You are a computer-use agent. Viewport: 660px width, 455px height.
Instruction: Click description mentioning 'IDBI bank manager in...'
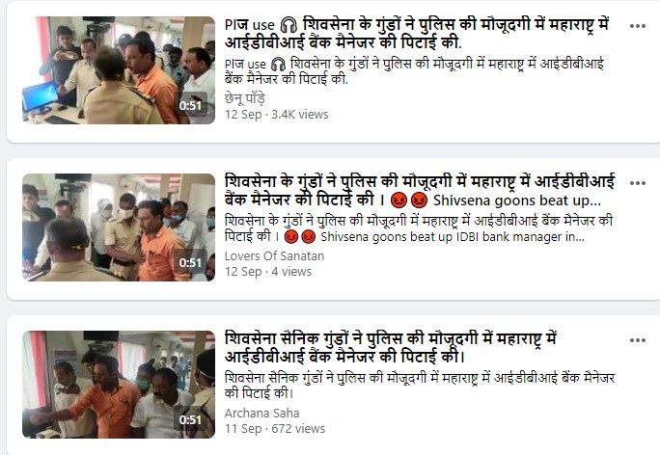click(419, 228)
